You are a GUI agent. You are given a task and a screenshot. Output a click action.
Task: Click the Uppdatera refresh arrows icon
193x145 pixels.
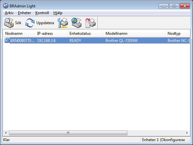click(30, 23)
